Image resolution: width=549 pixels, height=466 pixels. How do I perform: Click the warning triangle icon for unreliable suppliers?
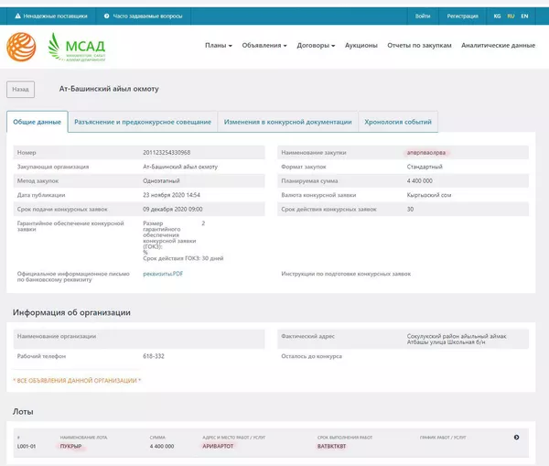coord(17,16)
